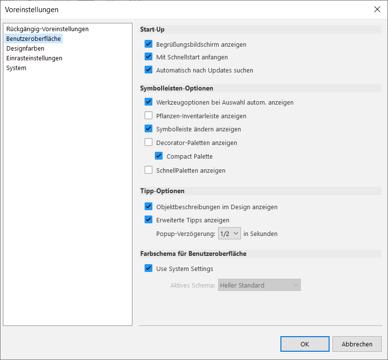The width and height of the screenshot is (388, 360).
Task: Open the Popup-Verzögerung dropdown
Action: pyautogui.click(x=229, y=234)
